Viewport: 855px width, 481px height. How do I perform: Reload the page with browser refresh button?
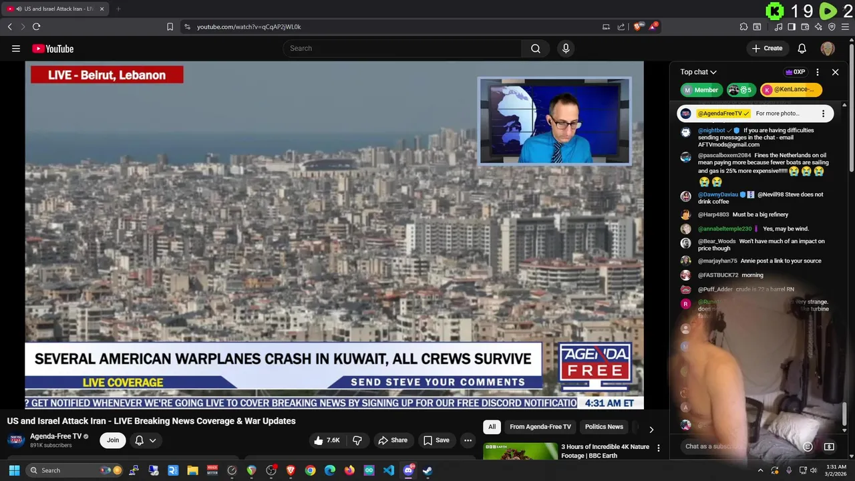(x=36, y=27)
